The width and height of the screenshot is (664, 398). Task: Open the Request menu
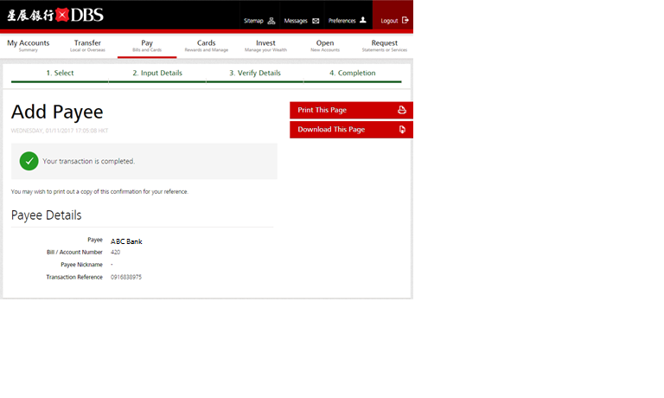coord(384,45)
